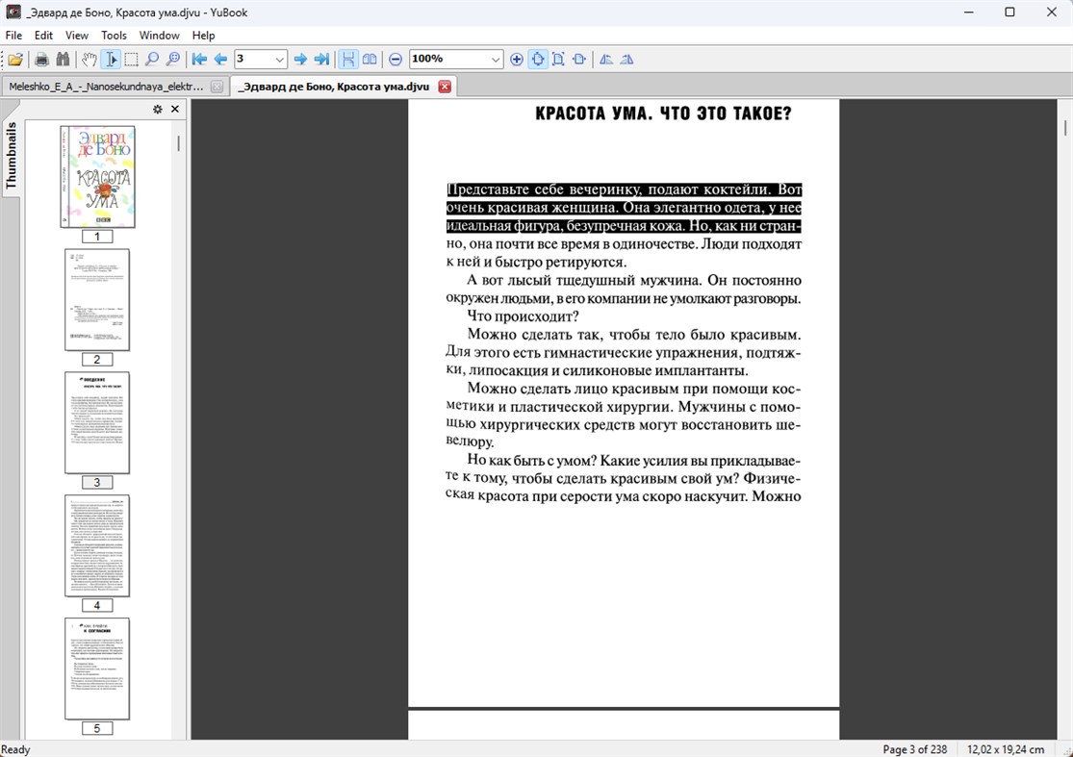
Task: Select the page 5 thumbnail
Action: [97, 669]
